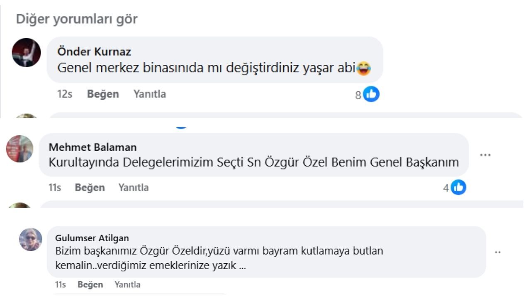Open options menu for Mehmet Balaman's comment
The width and height of the screenshot is (531, 299).
click(485, 155)
